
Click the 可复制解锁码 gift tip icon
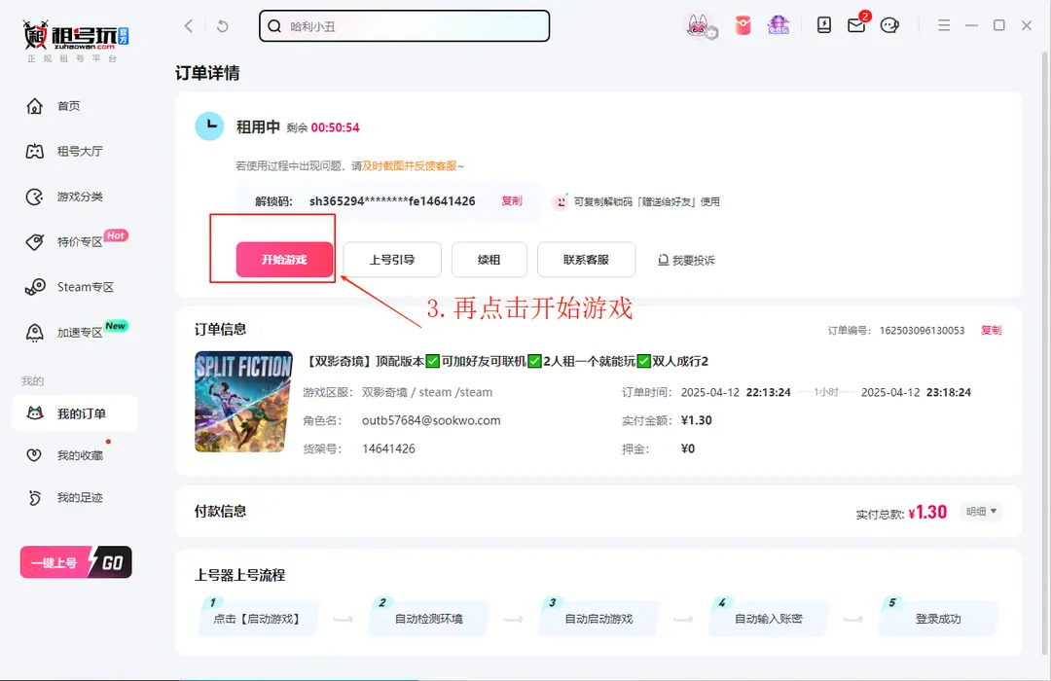pyautogui.click(x=561, y=201)
